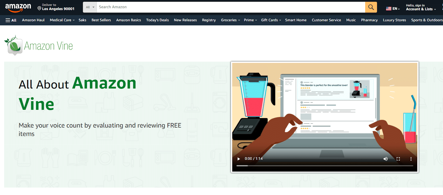Click the orange search magnifier button
This screenshot has width=443, height=195.
[371, 7]
